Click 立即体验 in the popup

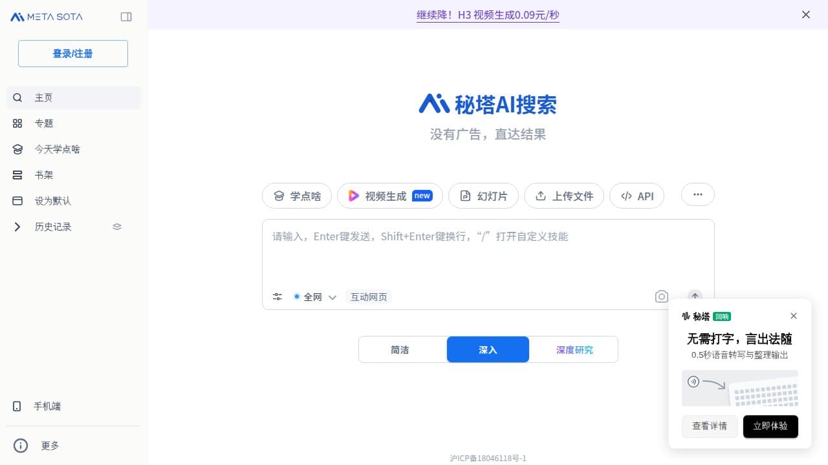[770, 426]
